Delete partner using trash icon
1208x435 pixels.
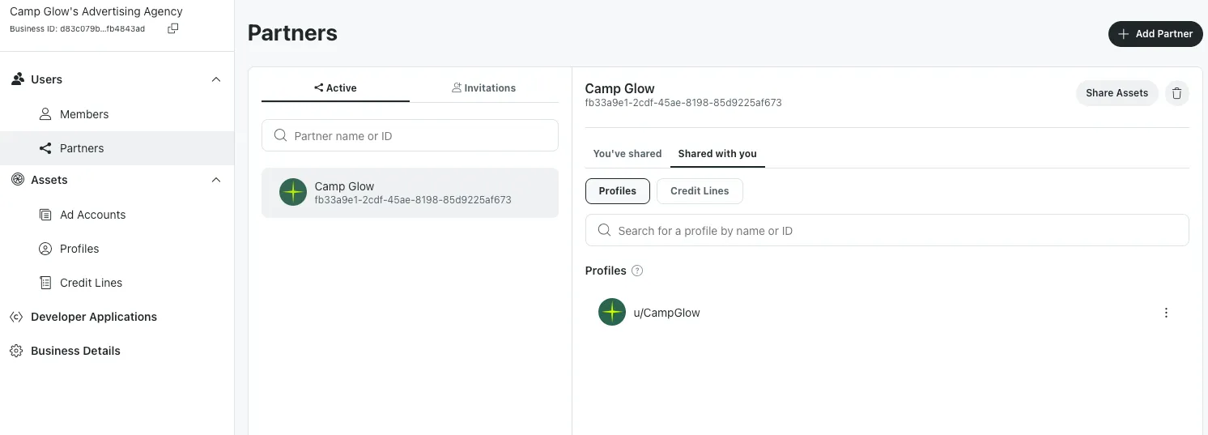pyautogui.click(x=1177, y=93)
